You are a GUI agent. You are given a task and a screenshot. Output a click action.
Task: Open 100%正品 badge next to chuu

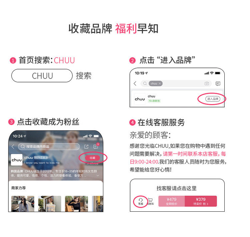pyautogui.click(x=41, y=157)
